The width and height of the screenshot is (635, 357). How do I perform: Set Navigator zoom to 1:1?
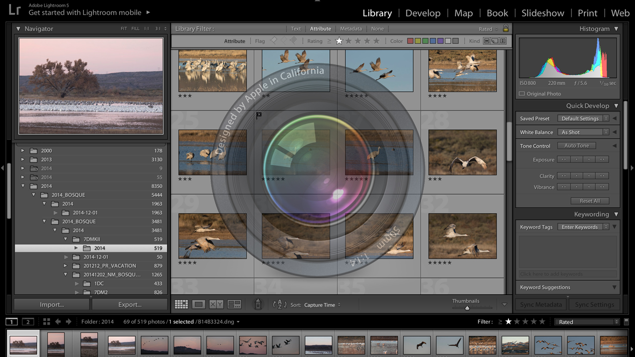click(x=146, y=29)
